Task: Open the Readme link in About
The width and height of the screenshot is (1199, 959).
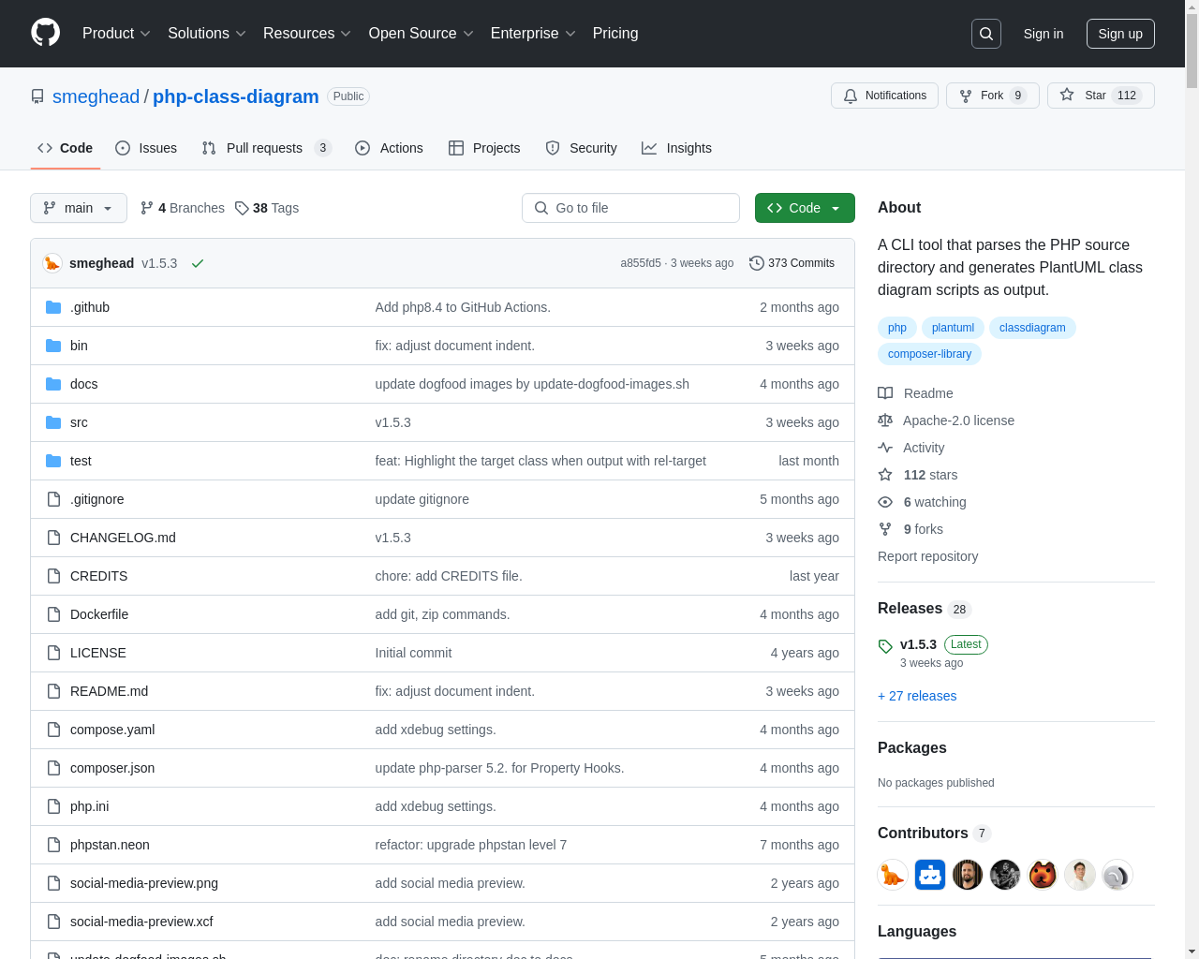Action: 915,393
